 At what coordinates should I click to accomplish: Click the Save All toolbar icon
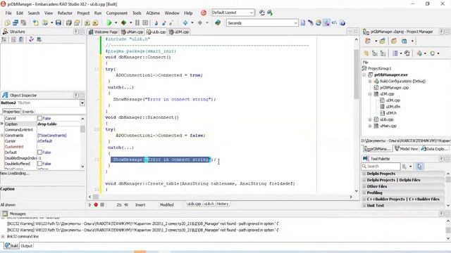[69, 22]
